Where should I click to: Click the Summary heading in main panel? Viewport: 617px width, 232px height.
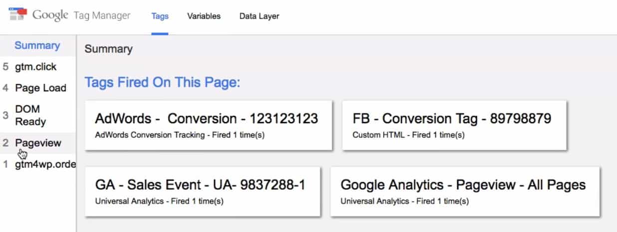108,49
